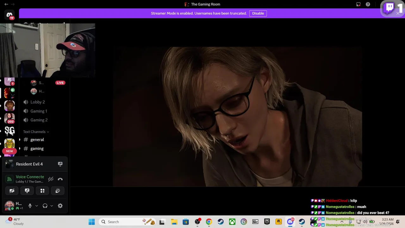Open the SG server icon
Screen dimensions: 405x228
(9, 131)
